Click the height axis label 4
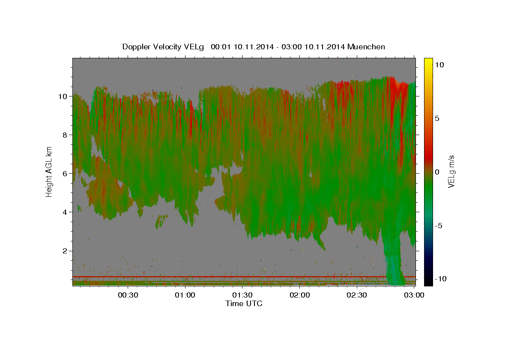 [x=66, y=212]
